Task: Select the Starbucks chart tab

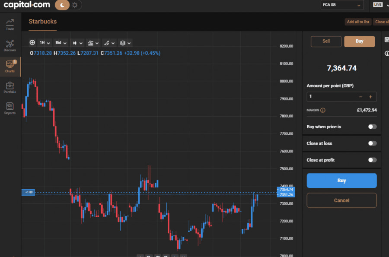Action: click(42, 22)
